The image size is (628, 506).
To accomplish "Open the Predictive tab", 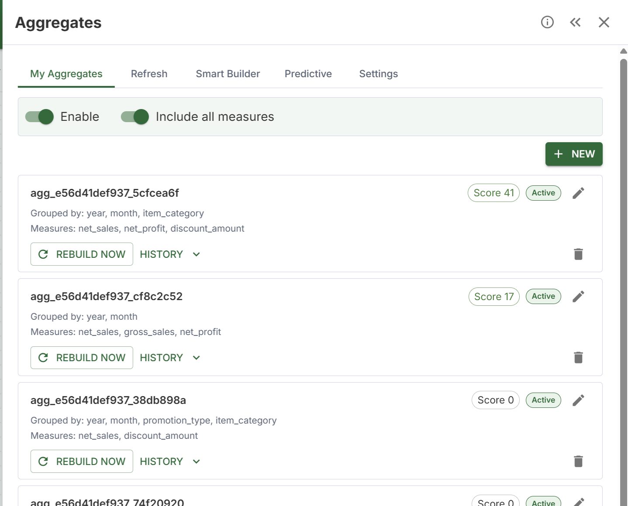I will [x=308, y=74].
